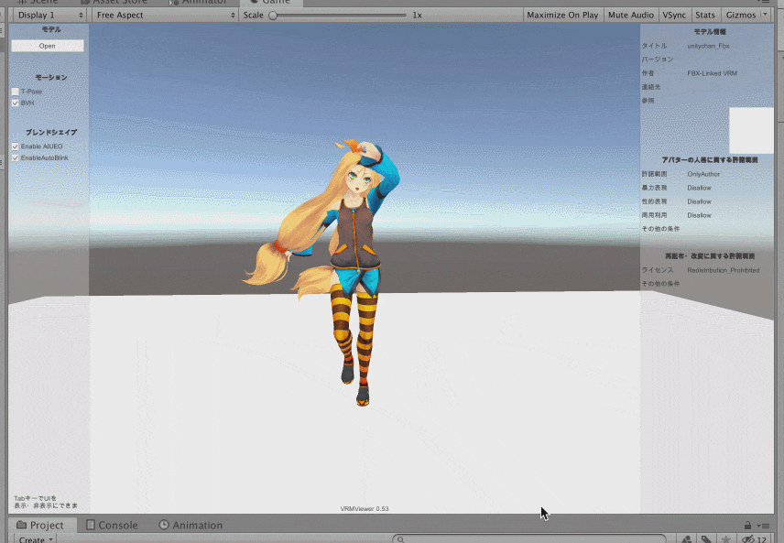Click the Project search input field
Image resolution: width=784 pixels, height=543 pixels.
(529, 539)
